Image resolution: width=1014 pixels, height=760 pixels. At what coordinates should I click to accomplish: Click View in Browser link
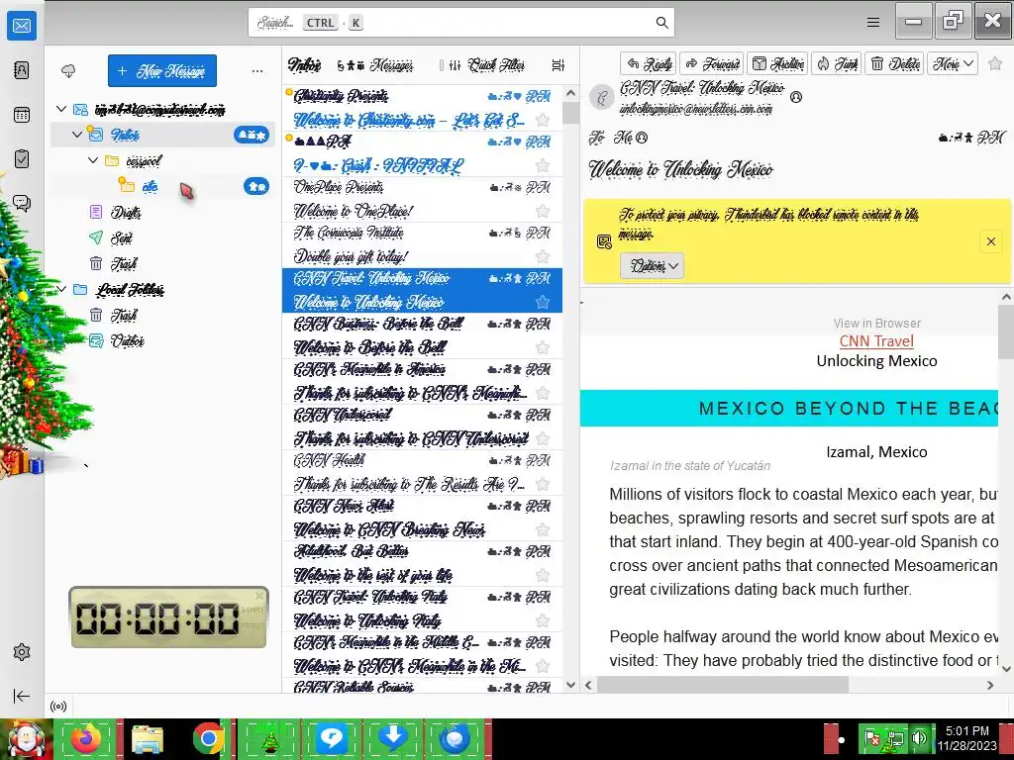[877, 324]
